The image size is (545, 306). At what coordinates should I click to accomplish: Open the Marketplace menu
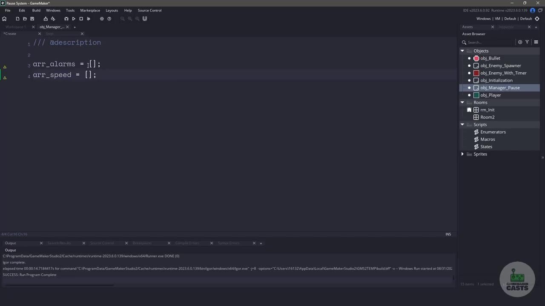pyautogui.click(x=90, y=10)
